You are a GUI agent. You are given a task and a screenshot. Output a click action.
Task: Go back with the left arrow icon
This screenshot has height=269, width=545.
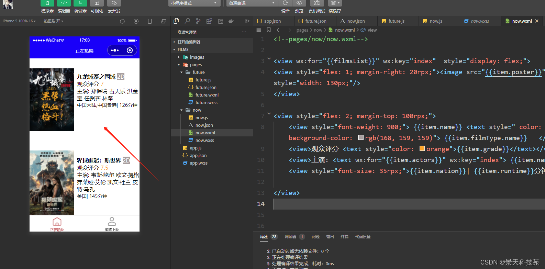tap(279, 30)
